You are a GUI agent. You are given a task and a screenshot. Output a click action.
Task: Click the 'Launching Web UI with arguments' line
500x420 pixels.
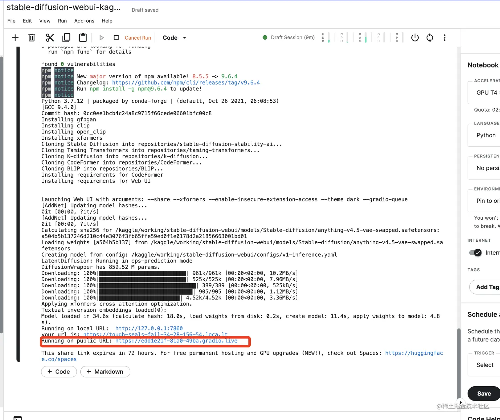tap(224, 199)
